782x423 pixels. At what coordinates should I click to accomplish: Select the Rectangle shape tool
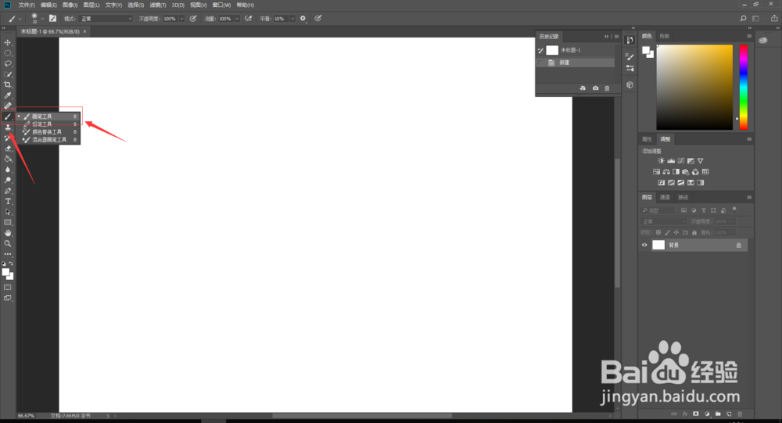(8, 223)
